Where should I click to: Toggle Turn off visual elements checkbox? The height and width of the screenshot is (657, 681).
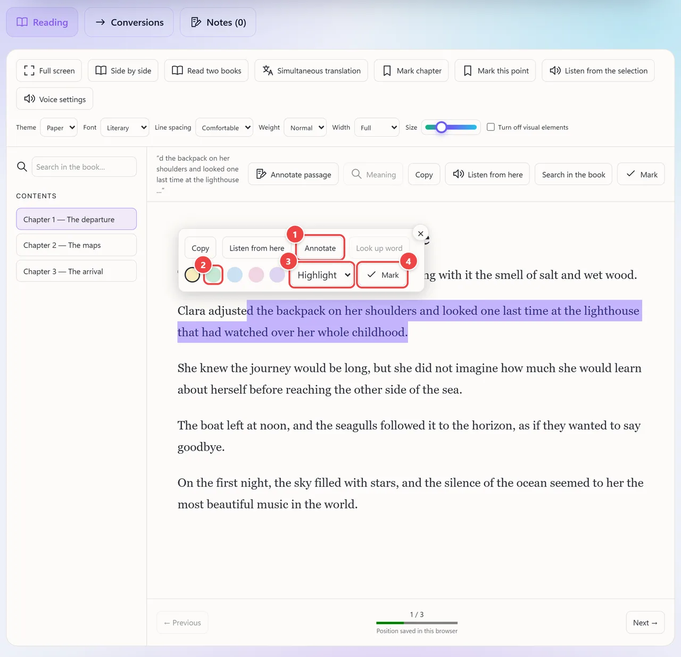tap(491, 127)
